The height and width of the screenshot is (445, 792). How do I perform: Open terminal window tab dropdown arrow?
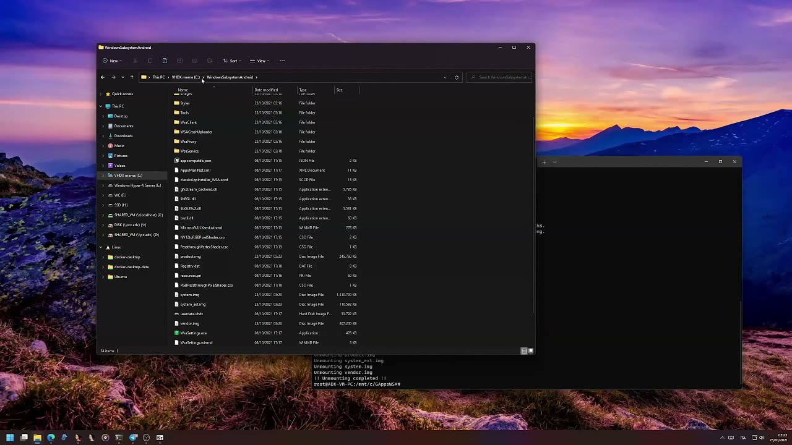(554, 162)
